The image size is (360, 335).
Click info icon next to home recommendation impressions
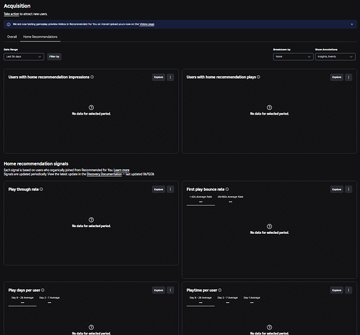click(x=92, y=77)
